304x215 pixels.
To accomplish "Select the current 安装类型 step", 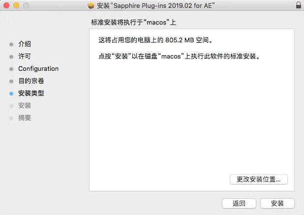I will click(x=31, y=93).
